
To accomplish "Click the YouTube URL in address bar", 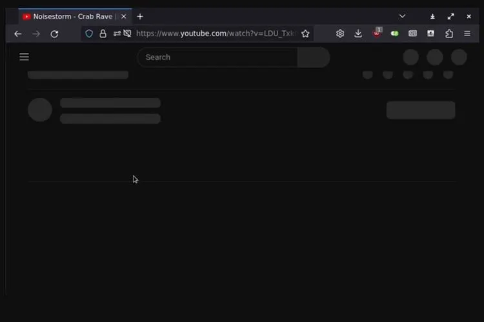I will pos(216,33).
